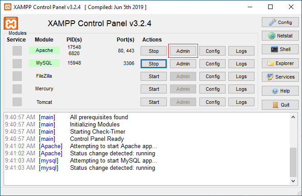This screenshot has height=196, width=302.
Task: Open MySQL Admin (phpMyAdmin)
Action: click(183, 64)
